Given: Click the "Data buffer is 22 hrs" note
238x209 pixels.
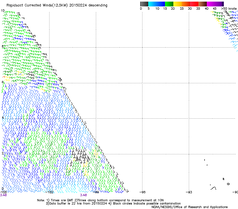Looking at the screenshot, I should click(x=113, y=204).
